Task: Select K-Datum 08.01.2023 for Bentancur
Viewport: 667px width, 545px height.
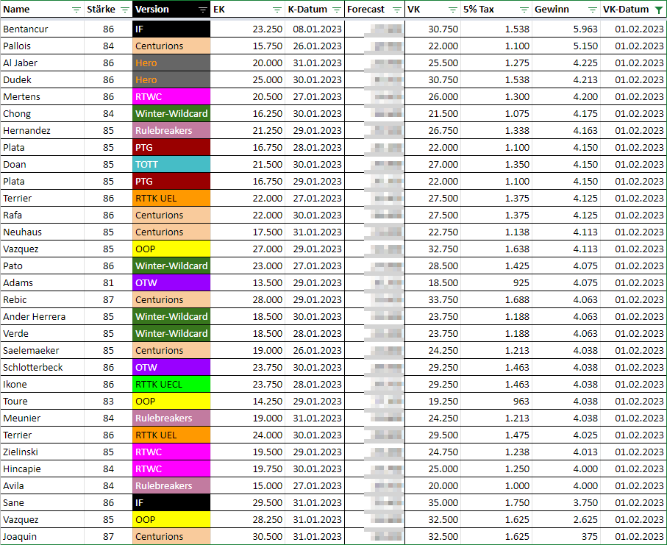Action: point(315,29)
